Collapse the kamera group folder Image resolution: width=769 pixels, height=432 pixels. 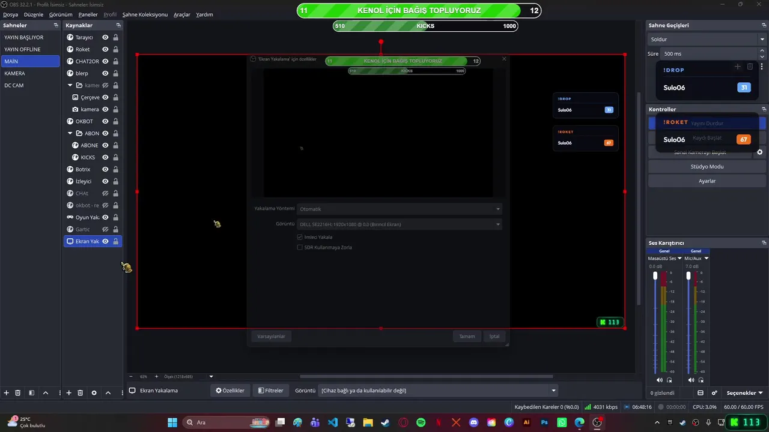click(70, 85)
